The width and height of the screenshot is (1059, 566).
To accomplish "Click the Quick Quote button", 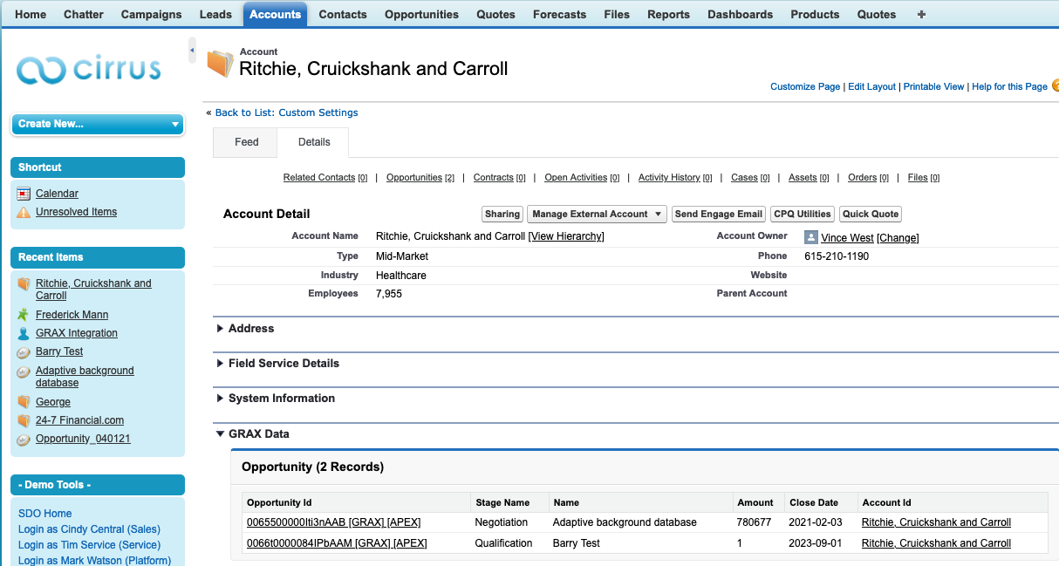I will (871, 215).
